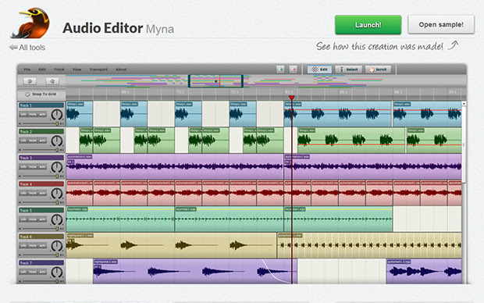This screenshot has height=303, width=484.
Task: Click the Track 3 pan knob
Action: coord(56,167)
